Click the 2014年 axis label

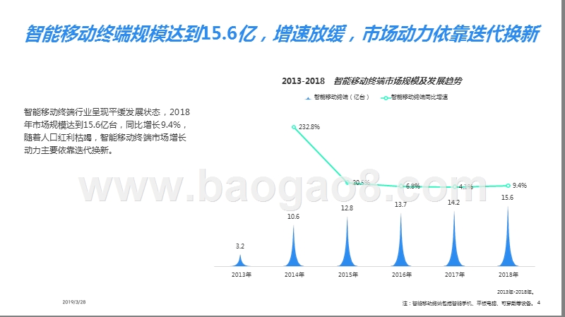(x=295, y=275)
